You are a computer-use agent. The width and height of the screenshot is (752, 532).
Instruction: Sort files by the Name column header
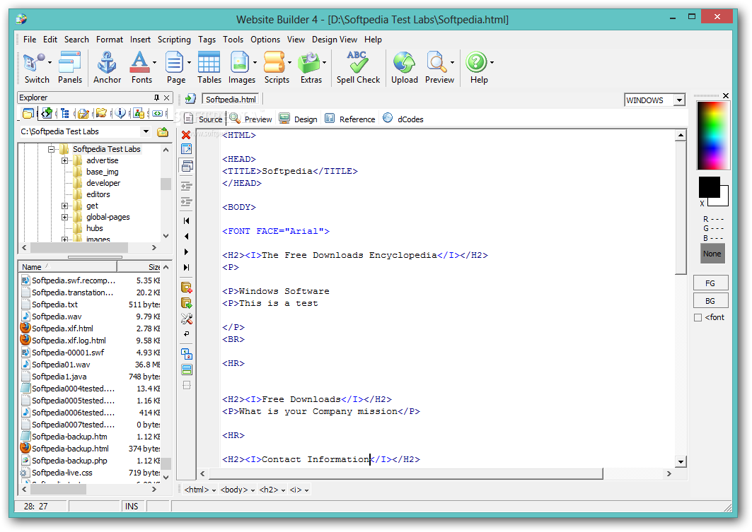pos(68,267)
